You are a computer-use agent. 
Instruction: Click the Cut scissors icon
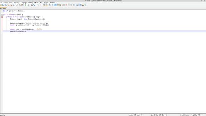tap(17, 5)
